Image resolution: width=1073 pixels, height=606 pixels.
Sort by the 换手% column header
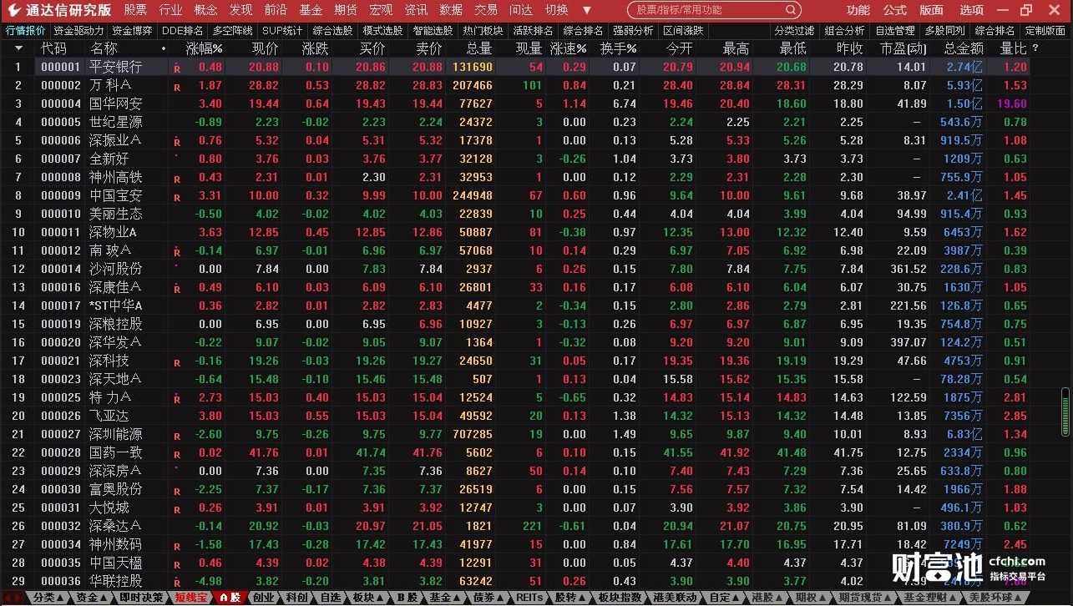click(x=618, y=48)
